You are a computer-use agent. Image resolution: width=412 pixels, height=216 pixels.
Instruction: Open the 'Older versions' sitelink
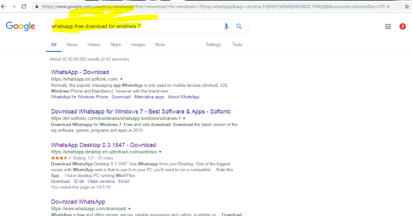click(x=101, y=181)
